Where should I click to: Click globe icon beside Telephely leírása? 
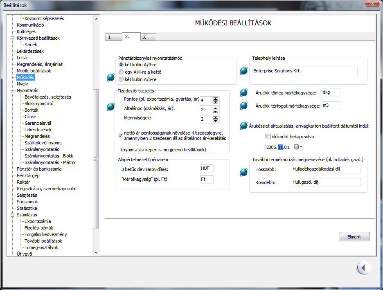[243, 71]
